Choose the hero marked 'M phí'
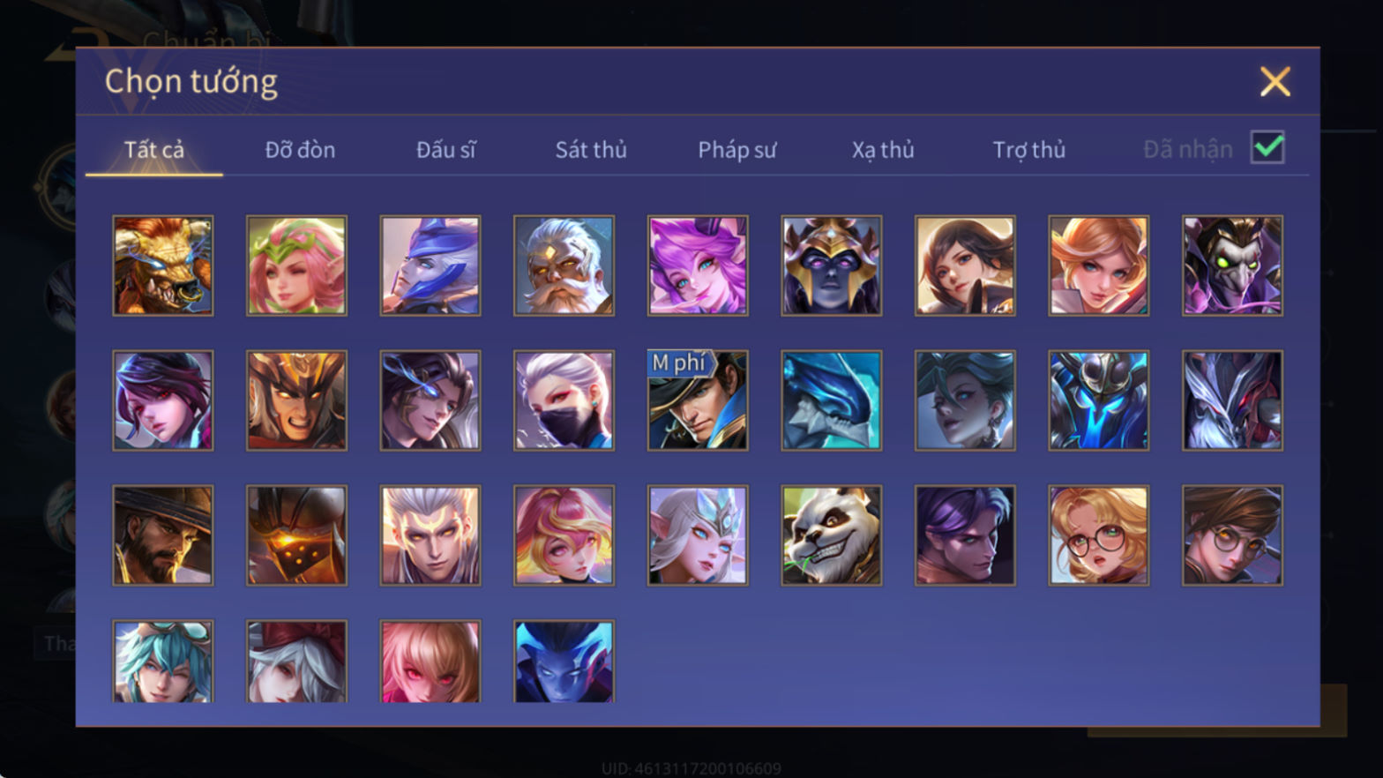 [x=698, y=400]
